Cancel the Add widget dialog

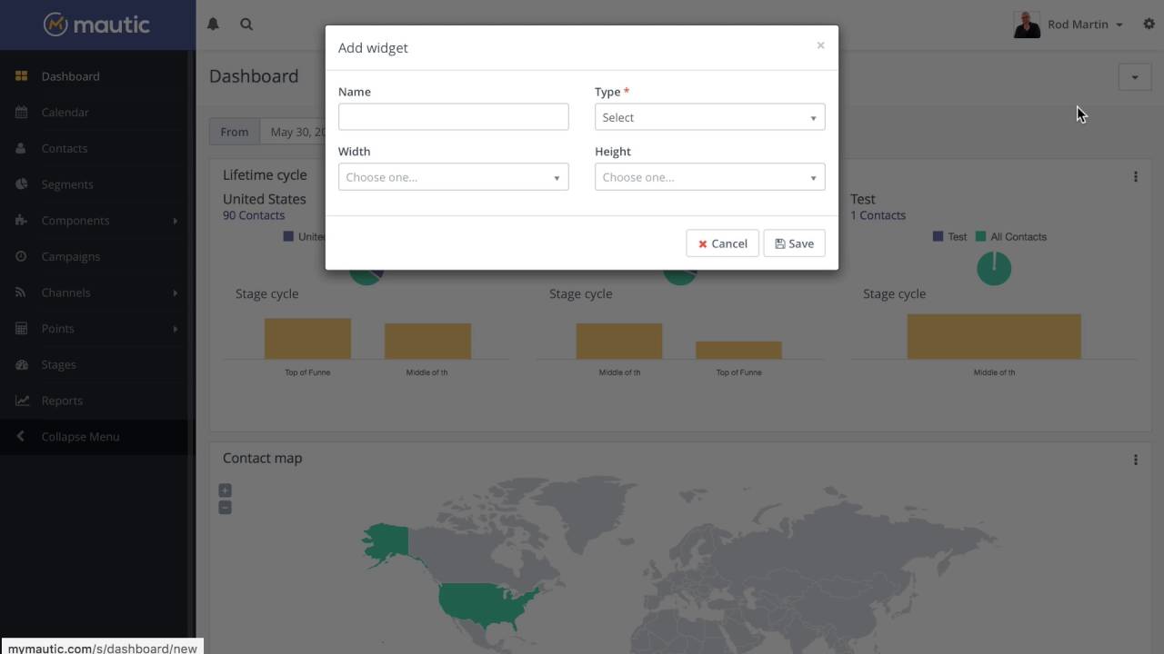tap(722, 243)
